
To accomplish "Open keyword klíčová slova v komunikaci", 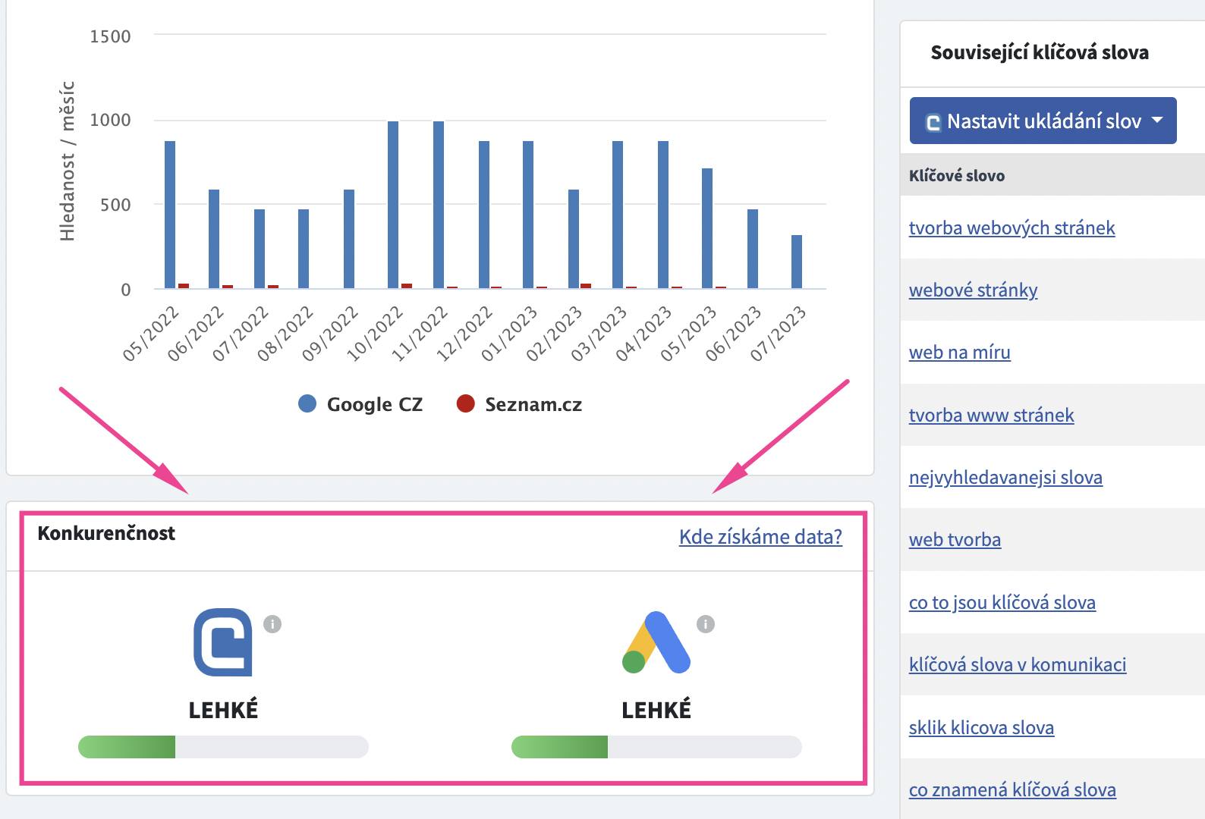I will [x=1018, y=665].
